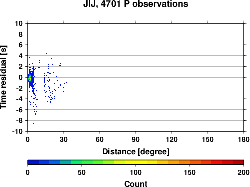Image resolution: width=250 pixels, height=187 pixels.
Task: Click the x-axis tick label 120
Action: coord(172,139)
